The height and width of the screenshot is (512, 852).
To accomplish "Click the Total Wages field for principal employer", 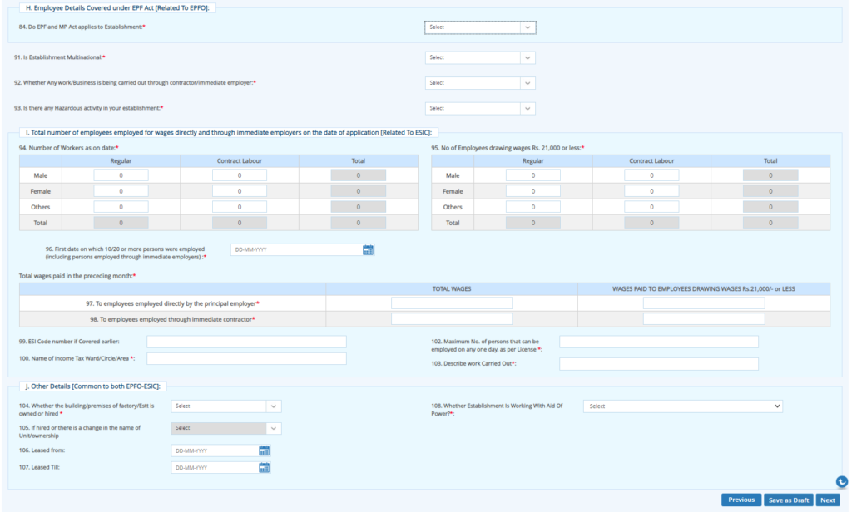I will pyautogui.click(x=452, y=302).
